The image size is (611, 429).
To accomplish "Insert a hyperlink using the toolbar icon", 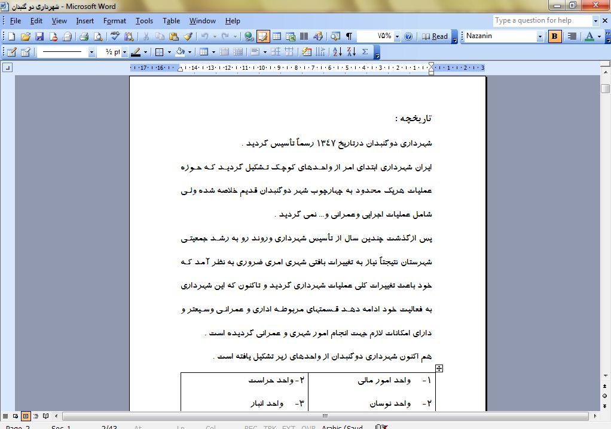I will (x=249, y=36).
